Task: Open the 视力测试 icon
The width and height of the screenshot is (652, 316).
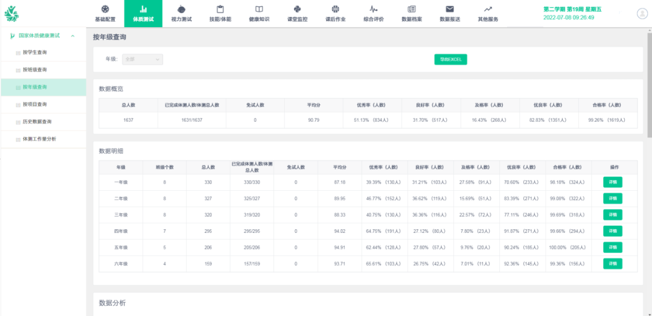Action: (181, 9)
